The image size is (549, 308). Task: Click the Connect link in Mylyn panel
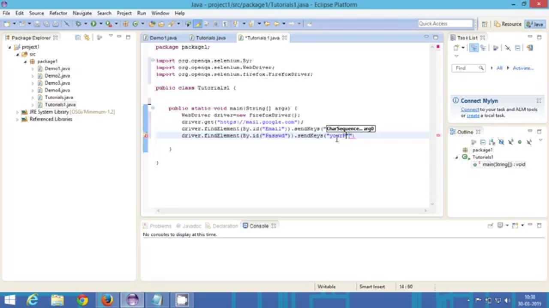pyautogui.click(x=470, y=110)
